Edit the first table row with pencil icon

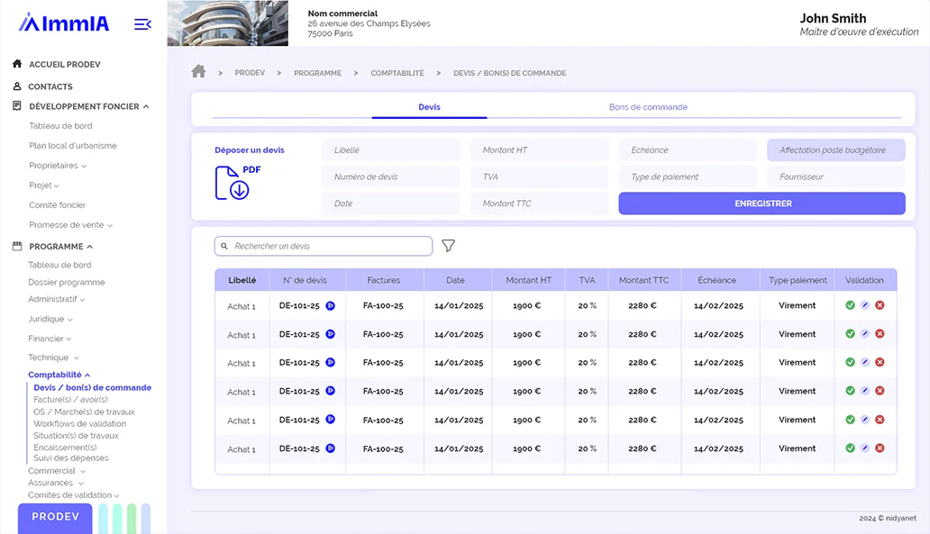(x=865, y=305)
